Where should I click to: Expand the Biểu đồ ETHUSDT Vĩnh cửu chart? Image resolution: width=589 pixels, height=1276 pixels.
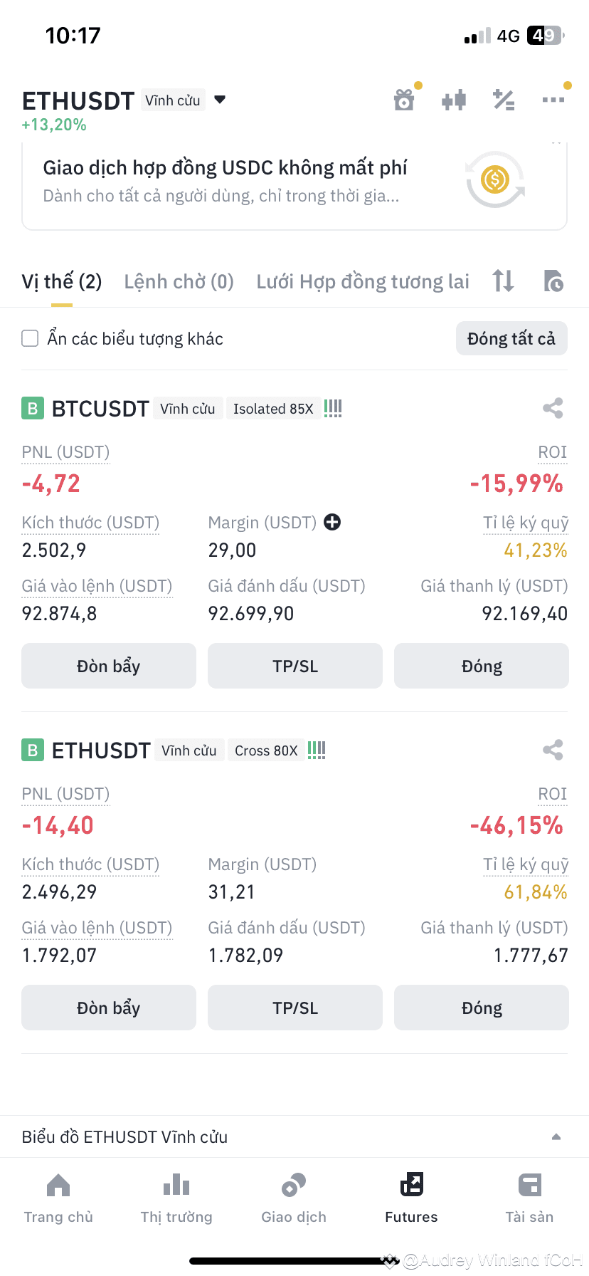[x=294, y=1136]
